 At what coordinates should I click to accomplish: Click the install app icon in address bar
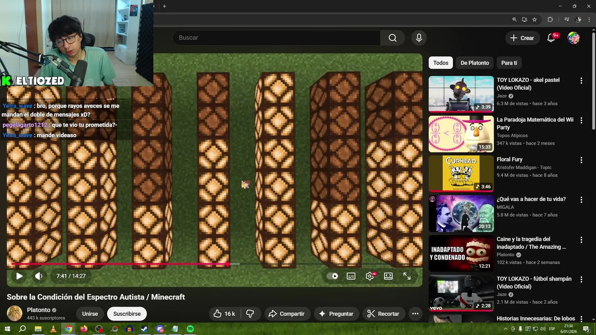click(524, 20)
